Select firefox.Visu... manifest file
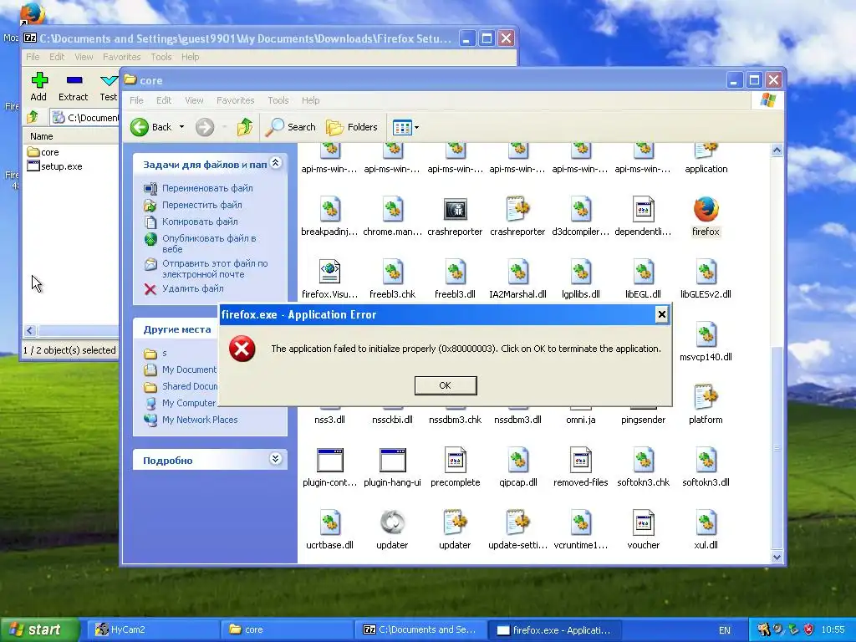856x642 pixels. (x=329, y=279)
